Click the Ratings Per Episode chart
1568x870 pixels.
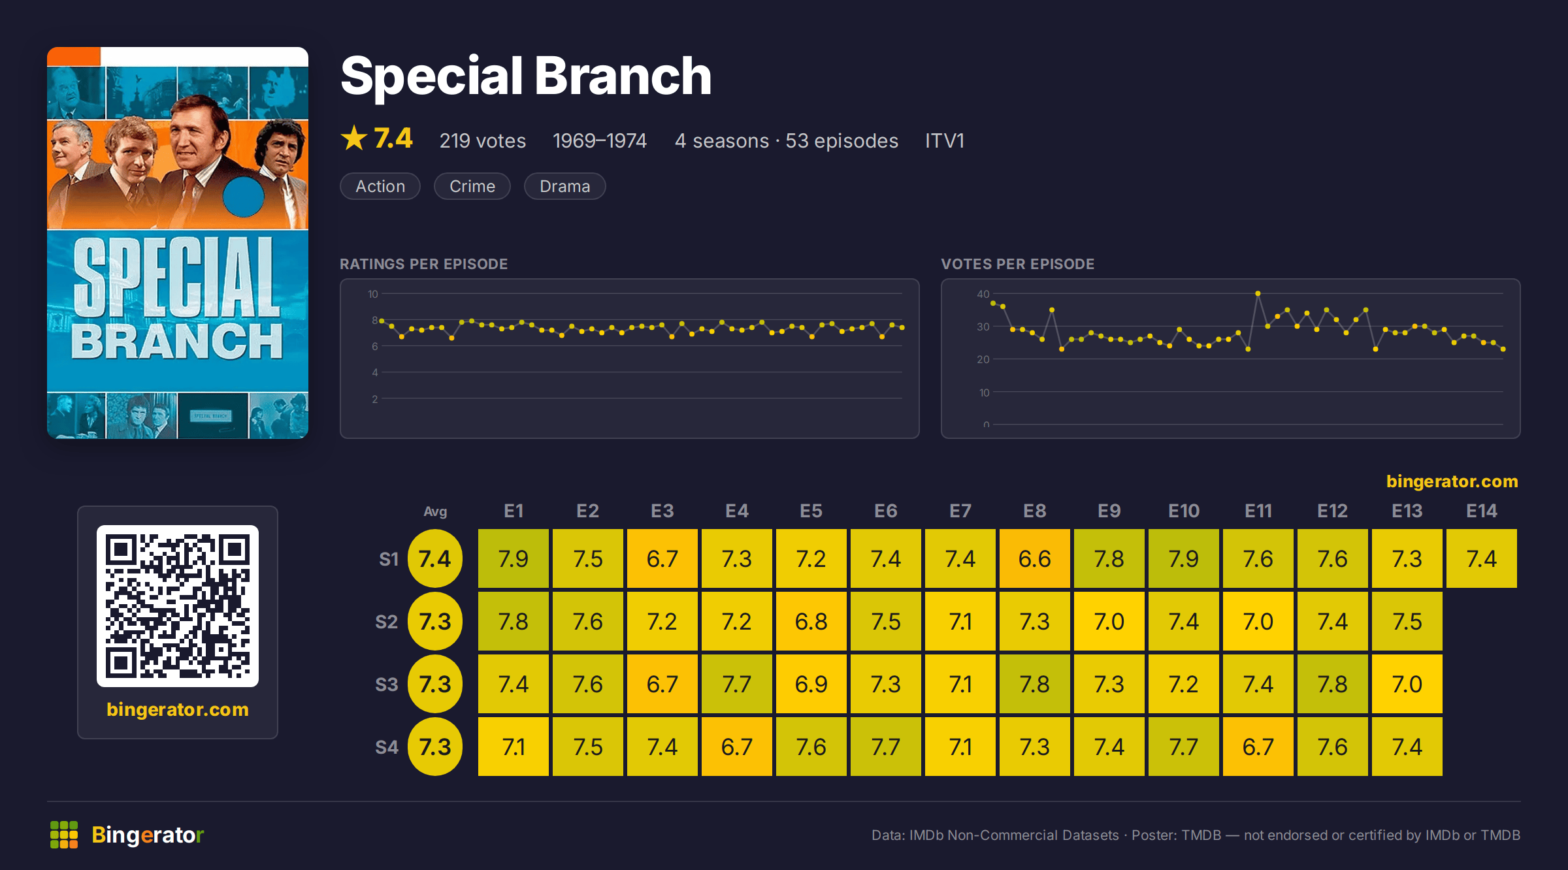(630, 359)
